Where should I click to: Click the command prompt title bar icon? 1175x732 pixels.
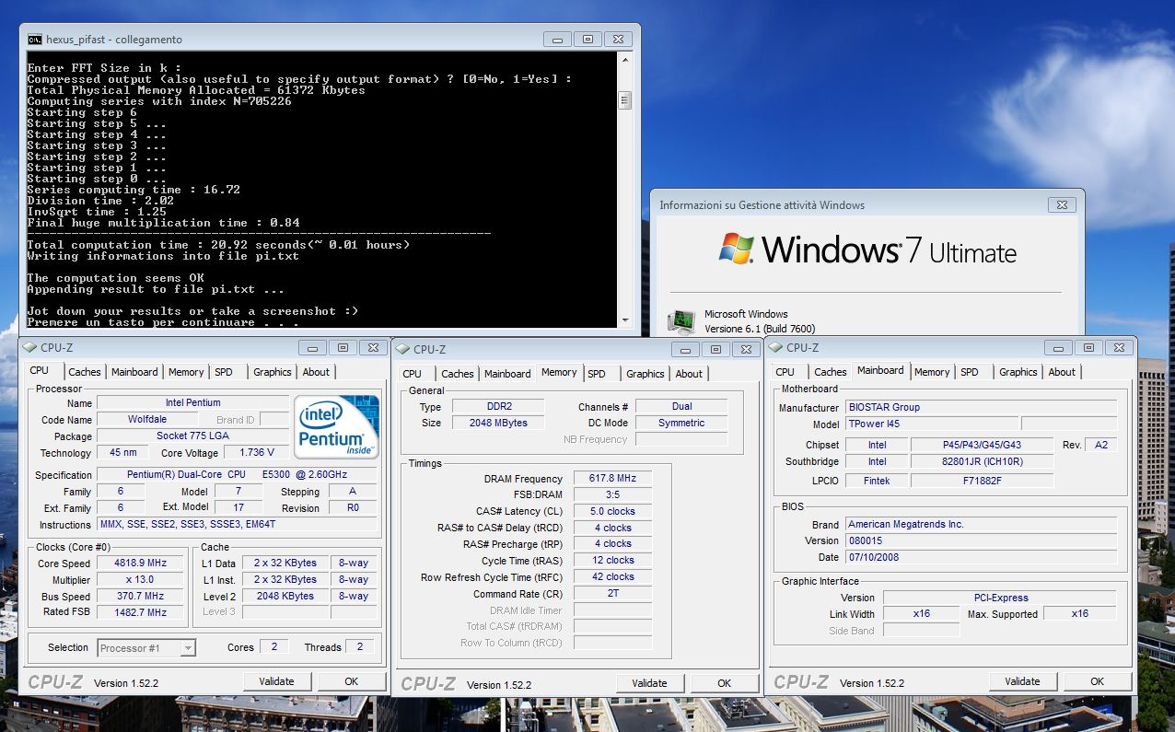click(x=35, y=40)
